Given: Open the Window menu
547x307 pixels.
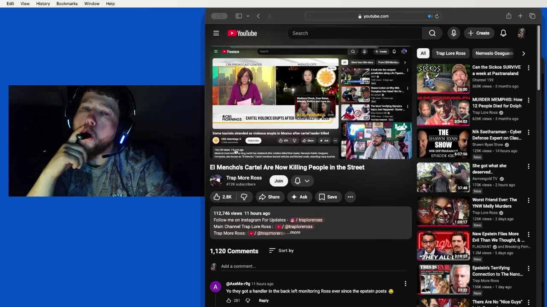Looking at the screenshot, I should (92, 3).
